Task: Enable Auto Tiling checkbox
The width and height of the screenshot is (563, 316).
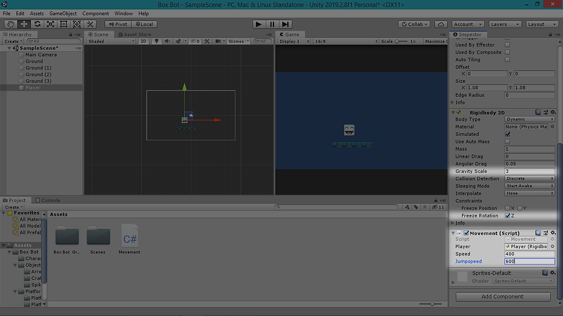Action: 507,60
